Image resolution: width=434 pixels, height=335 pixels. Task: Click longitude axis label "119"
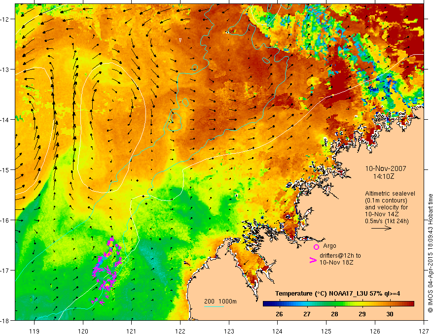35,332
